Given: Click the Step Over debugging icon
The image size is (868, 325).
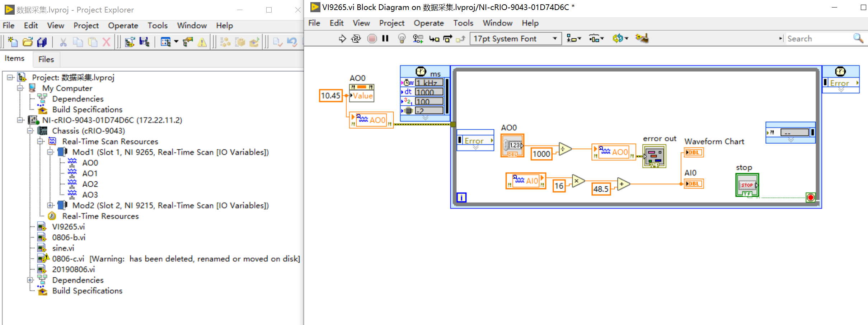Looking at the screenshot, I should coord(447,38).
